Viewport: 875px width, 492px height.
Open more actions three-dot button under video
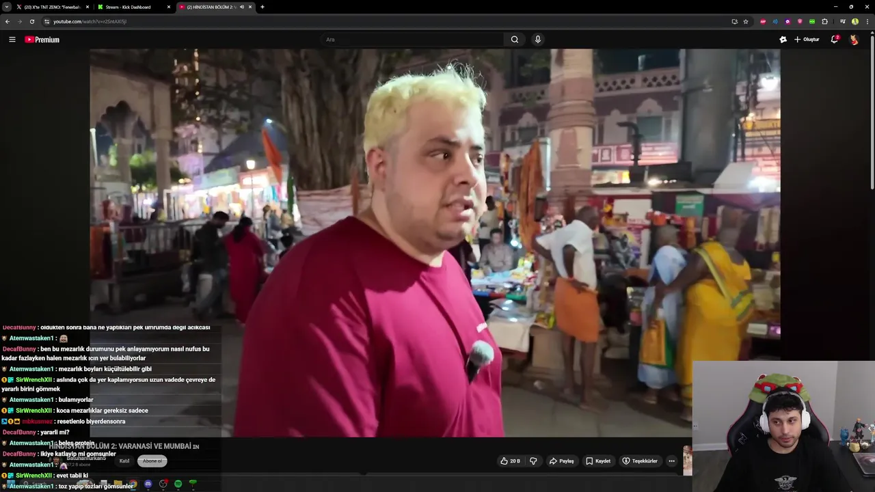[x=671, y=461]
